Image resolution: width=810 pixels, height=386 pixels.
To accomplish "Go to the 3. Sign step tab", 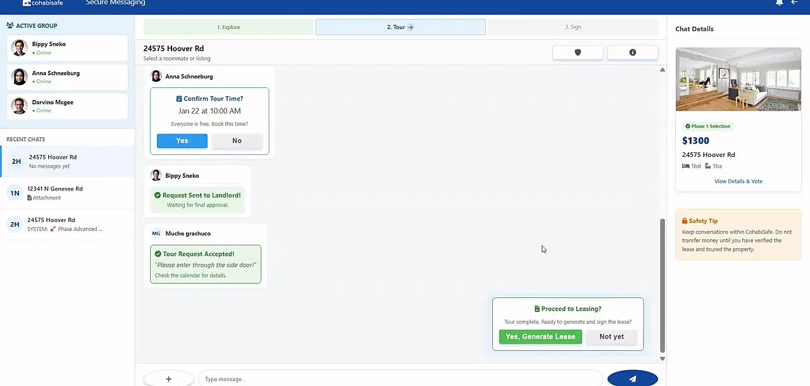I will pos(573,27).
